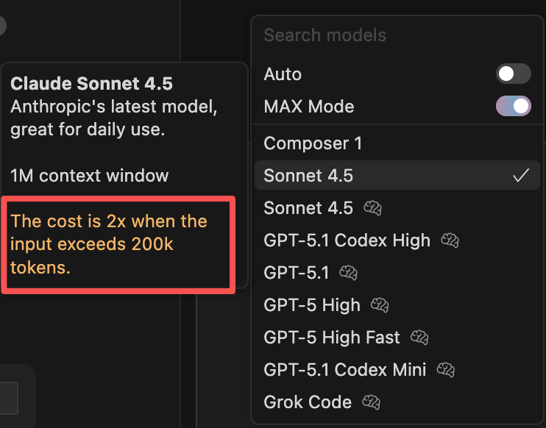
Task: Click the brain icon beside Grok Code
Action: point(372,402)
